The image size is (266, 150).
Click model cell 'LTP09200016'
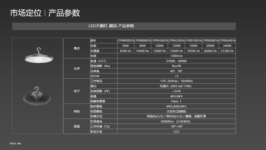click(210, 41)
